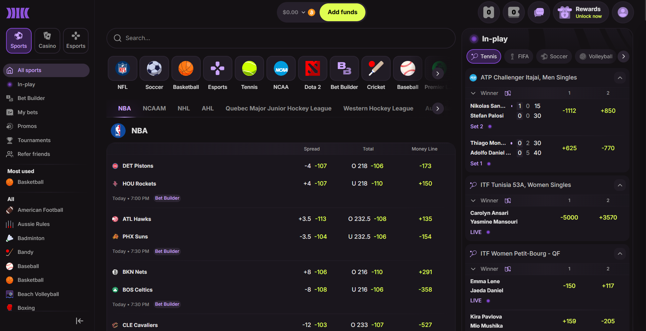The height and width of the screenshot is (331, 646).
Task: Select DET Pistons money line -173 odds
Action: [425, 166]
